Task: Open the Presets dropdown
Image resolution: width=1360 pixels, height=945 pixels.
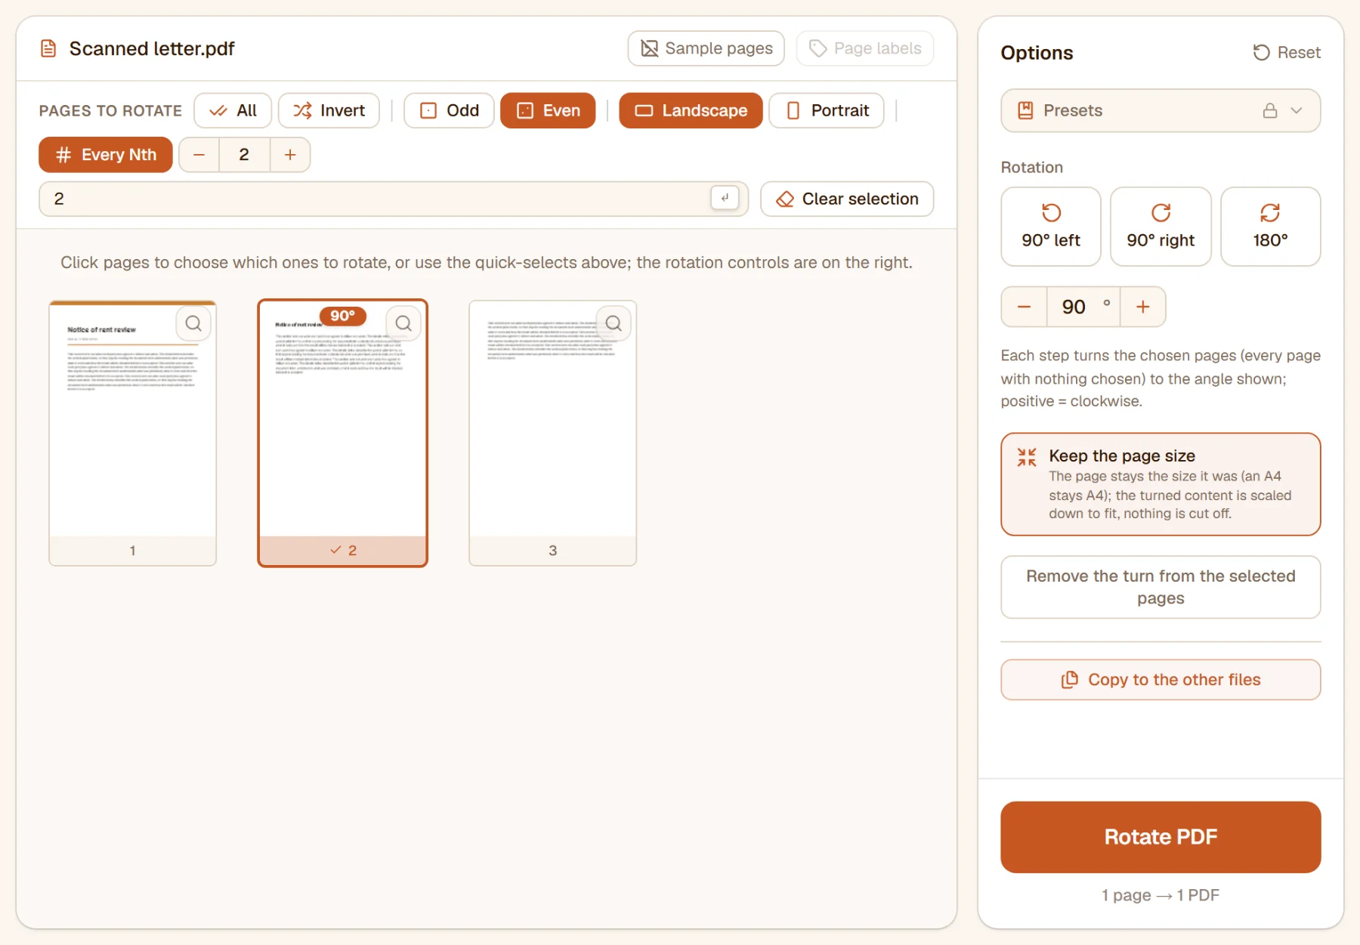Action: tap(1161, 110)
